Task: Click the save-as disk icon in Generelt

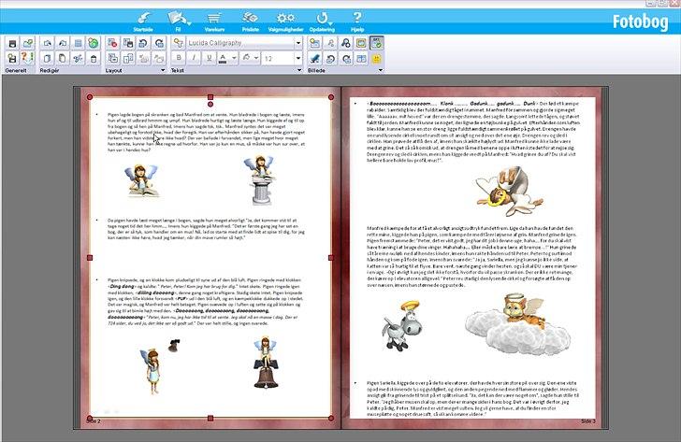Action: [x=12, y=58]
